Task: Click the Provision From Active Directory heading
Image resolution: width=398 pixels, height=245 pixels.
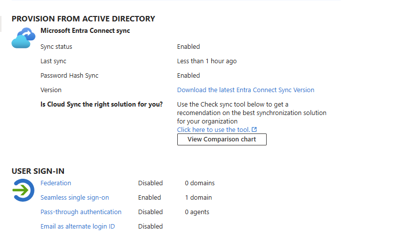Action: click(83, 19)
